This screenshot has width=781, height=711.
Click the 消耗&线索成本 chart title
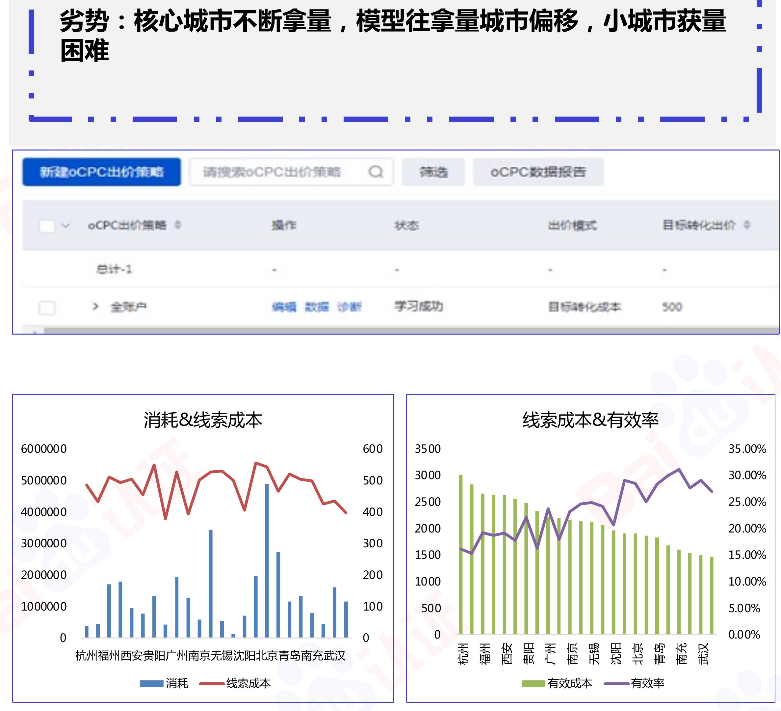click(203, 420)
